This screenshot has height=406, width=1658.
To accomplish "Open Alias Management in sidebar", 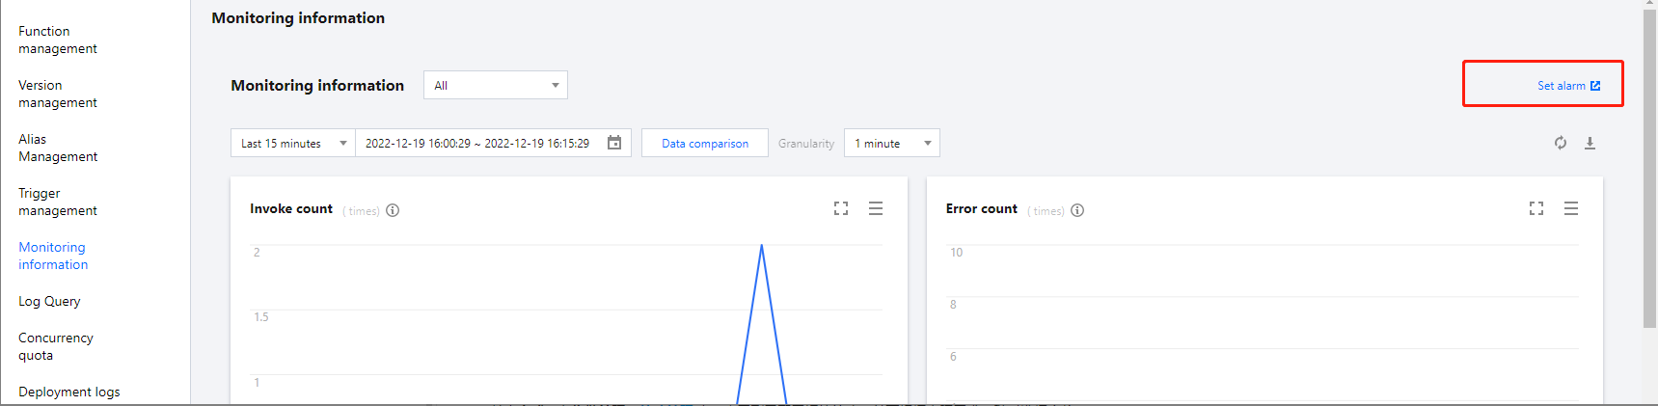I will [58, 148].
